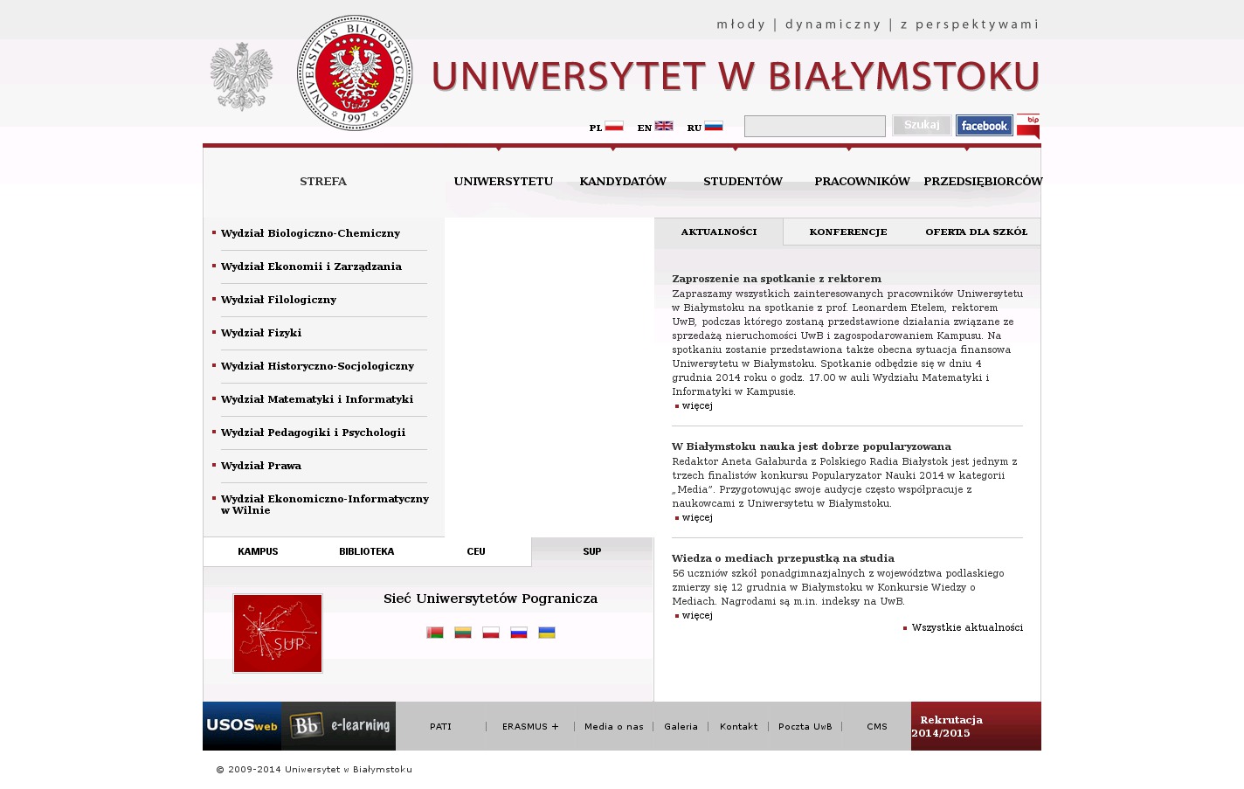The width and height of the screenshot is (1244, 789).
Task: Choose the Russian flag beside RU
Action: point(714,126)
